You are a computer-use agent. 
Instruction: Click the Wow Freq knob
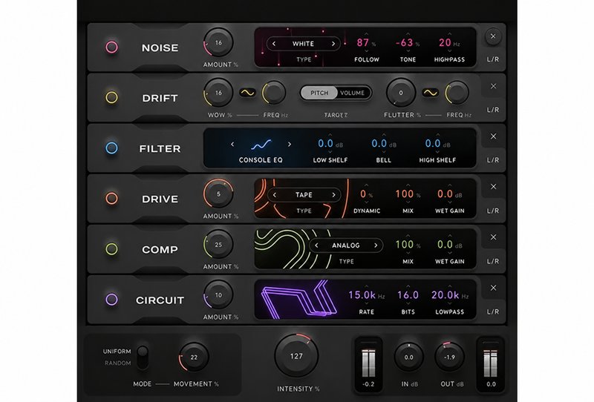point(274,93)
